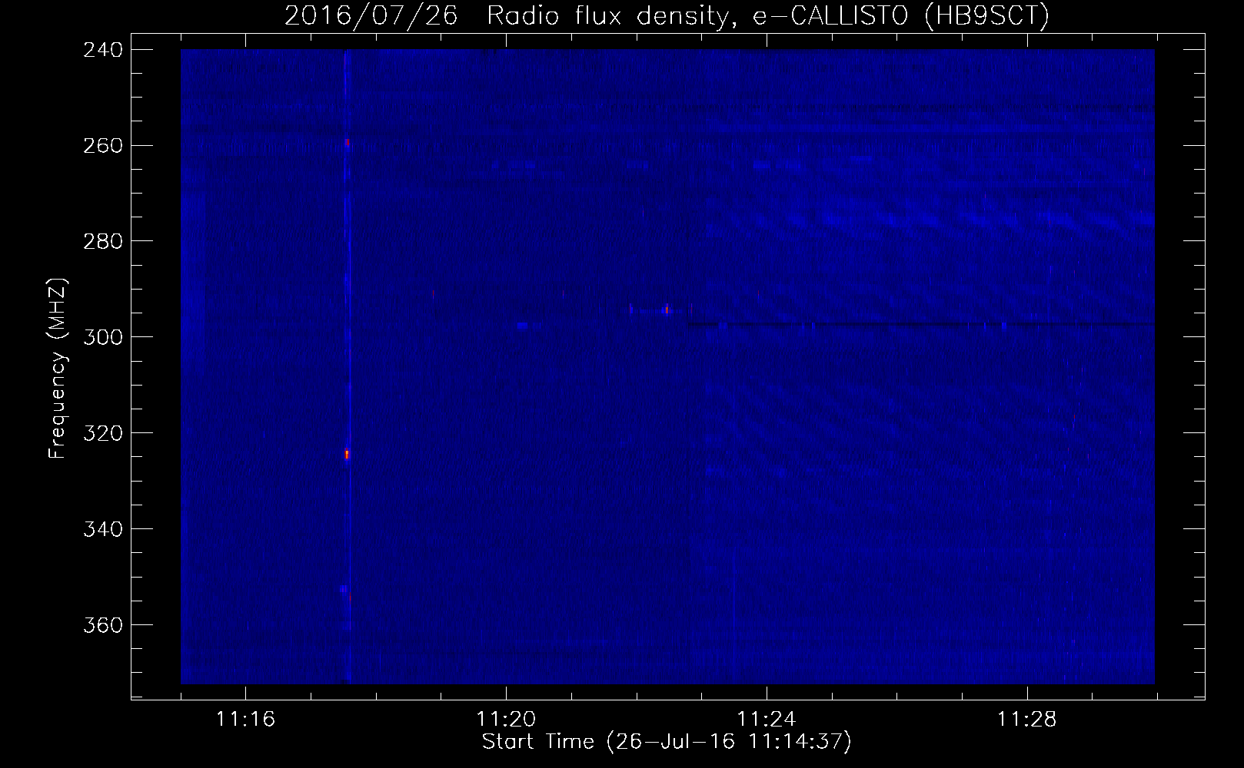This screenshot has height=768, width=1244.
Task: Click the 300 frequency tick label
Action: click(x=101, y=337)
